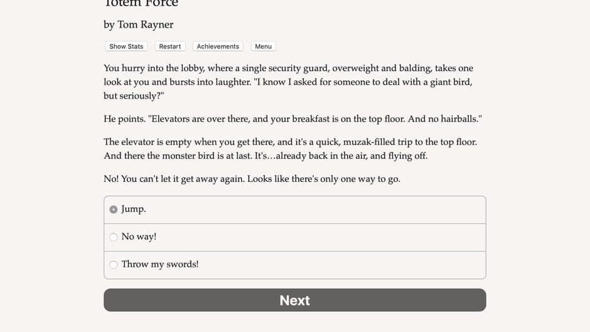This screenshot has width=590, height=332.
Task: Click the word 'muzak-filled' in the story
Action: click(370, 142)
